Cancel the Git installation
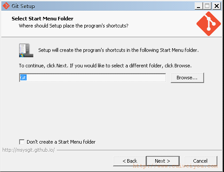This screenshot has width=224, height=172. pos(200,161)
